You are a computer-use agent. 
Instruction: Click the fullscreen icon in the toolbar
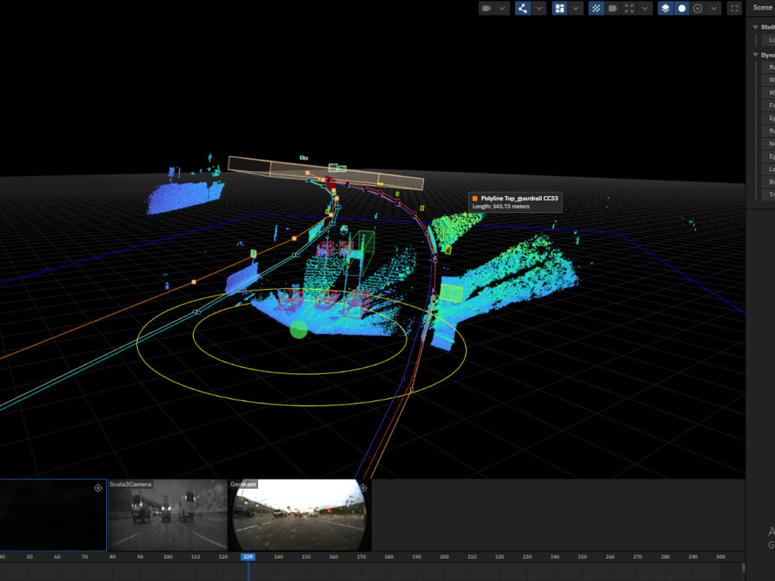pyautogui.click(x=735, y=9)
